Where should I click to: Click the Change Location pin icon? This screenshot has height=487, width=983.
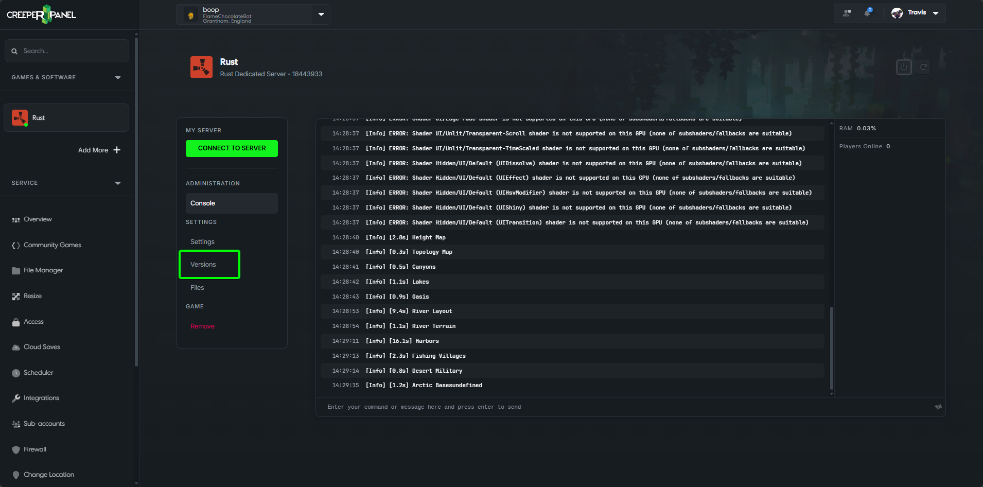[x=16, y=475]
